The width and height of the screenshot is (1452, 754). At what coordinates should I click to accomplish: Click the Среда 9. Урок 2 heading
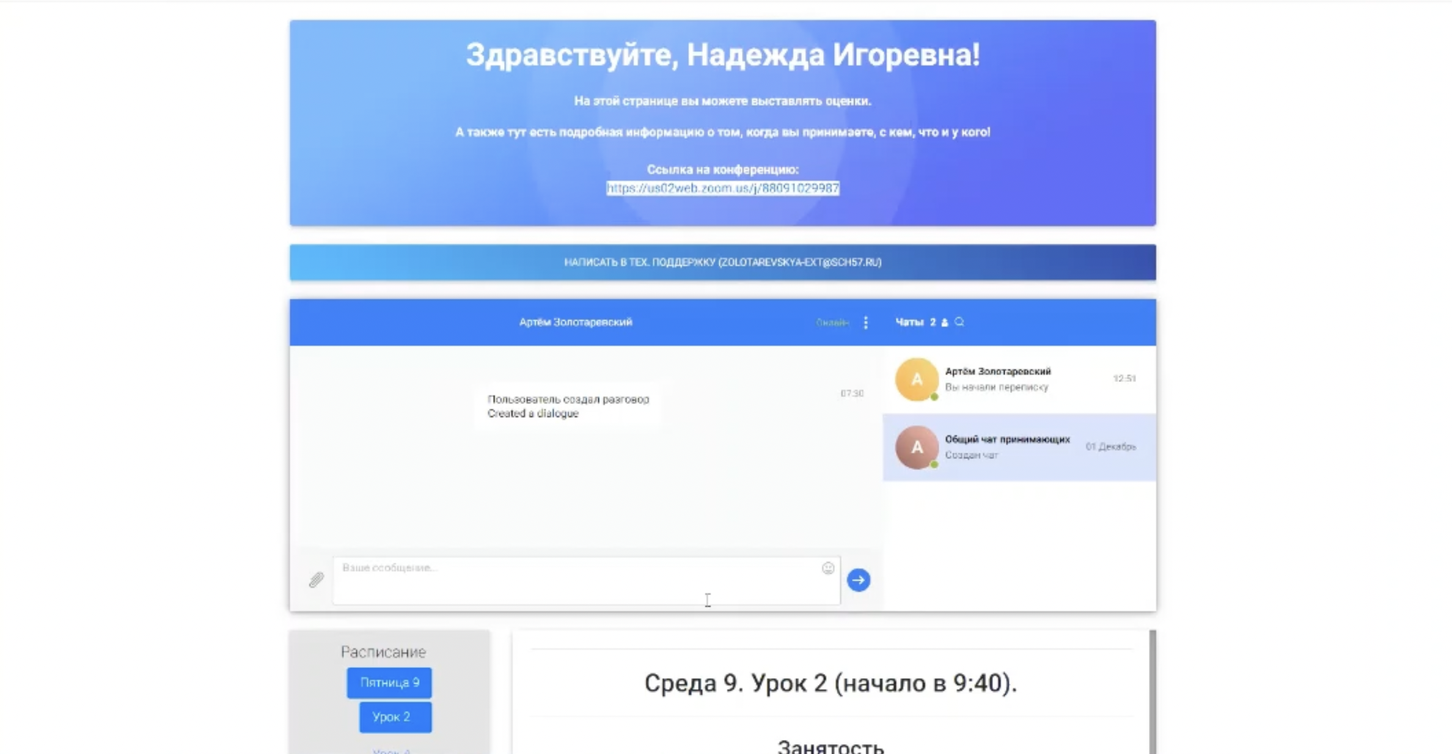coord(831,683)
